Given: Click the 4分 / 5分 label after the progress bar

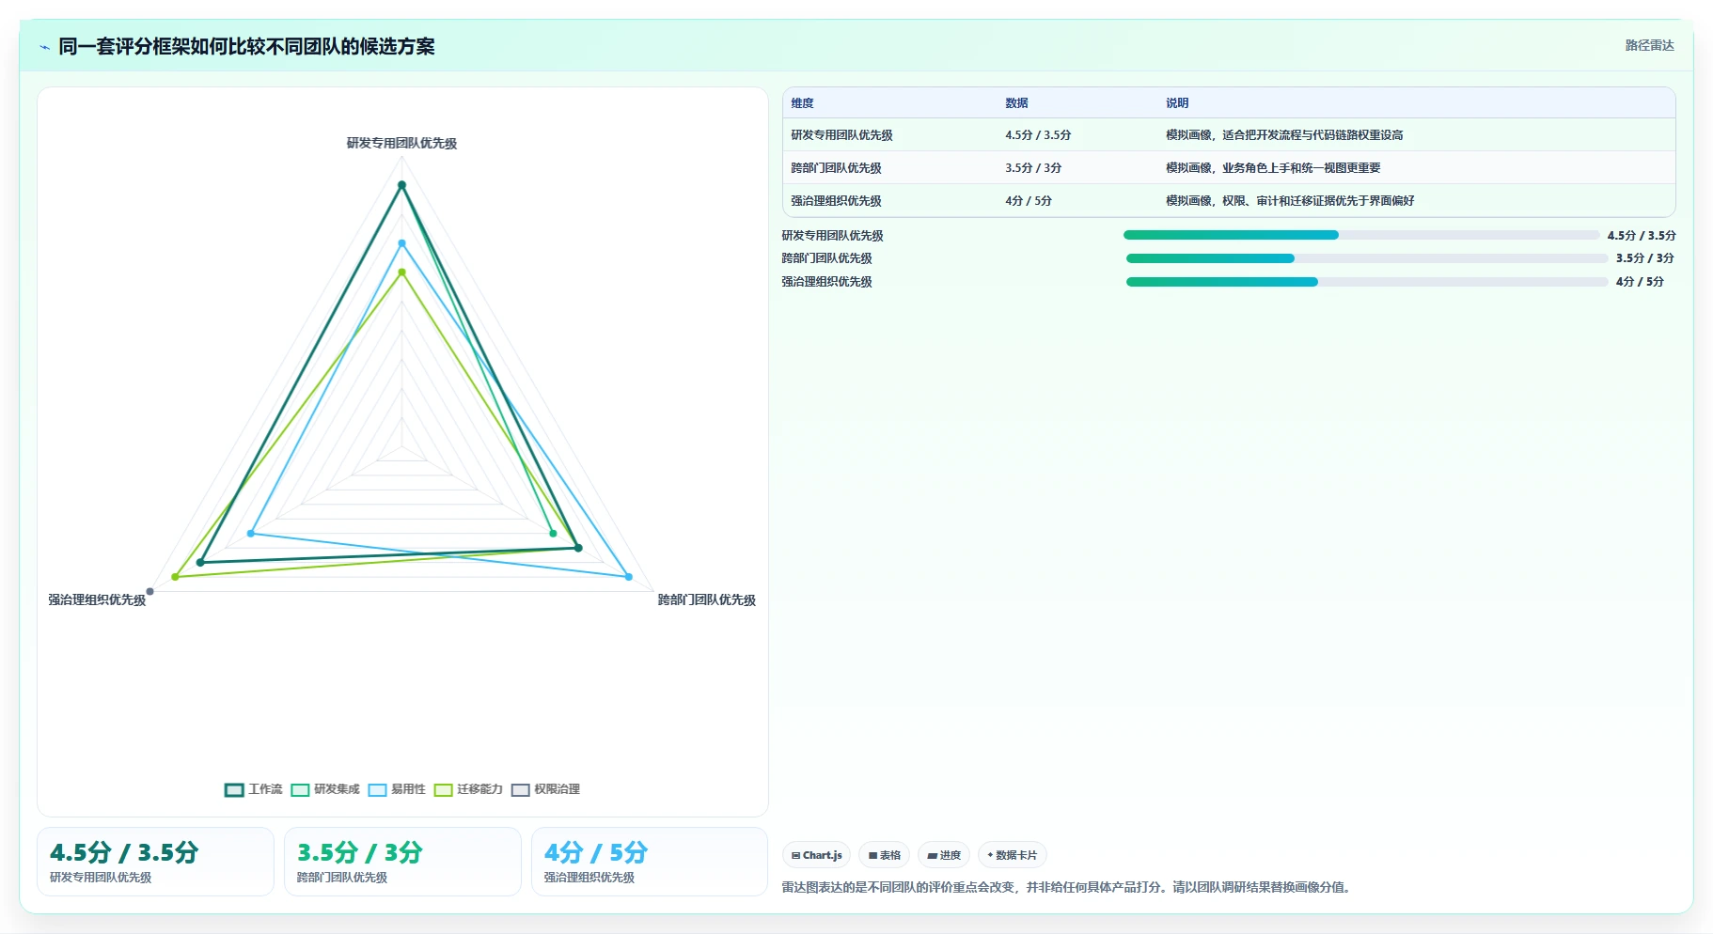Looking at the screenshot, I should (1640, 282).
